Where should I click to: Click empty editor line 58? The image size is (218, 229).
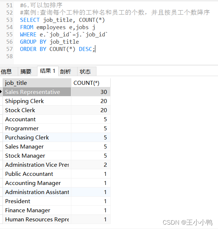click(115, 56)
